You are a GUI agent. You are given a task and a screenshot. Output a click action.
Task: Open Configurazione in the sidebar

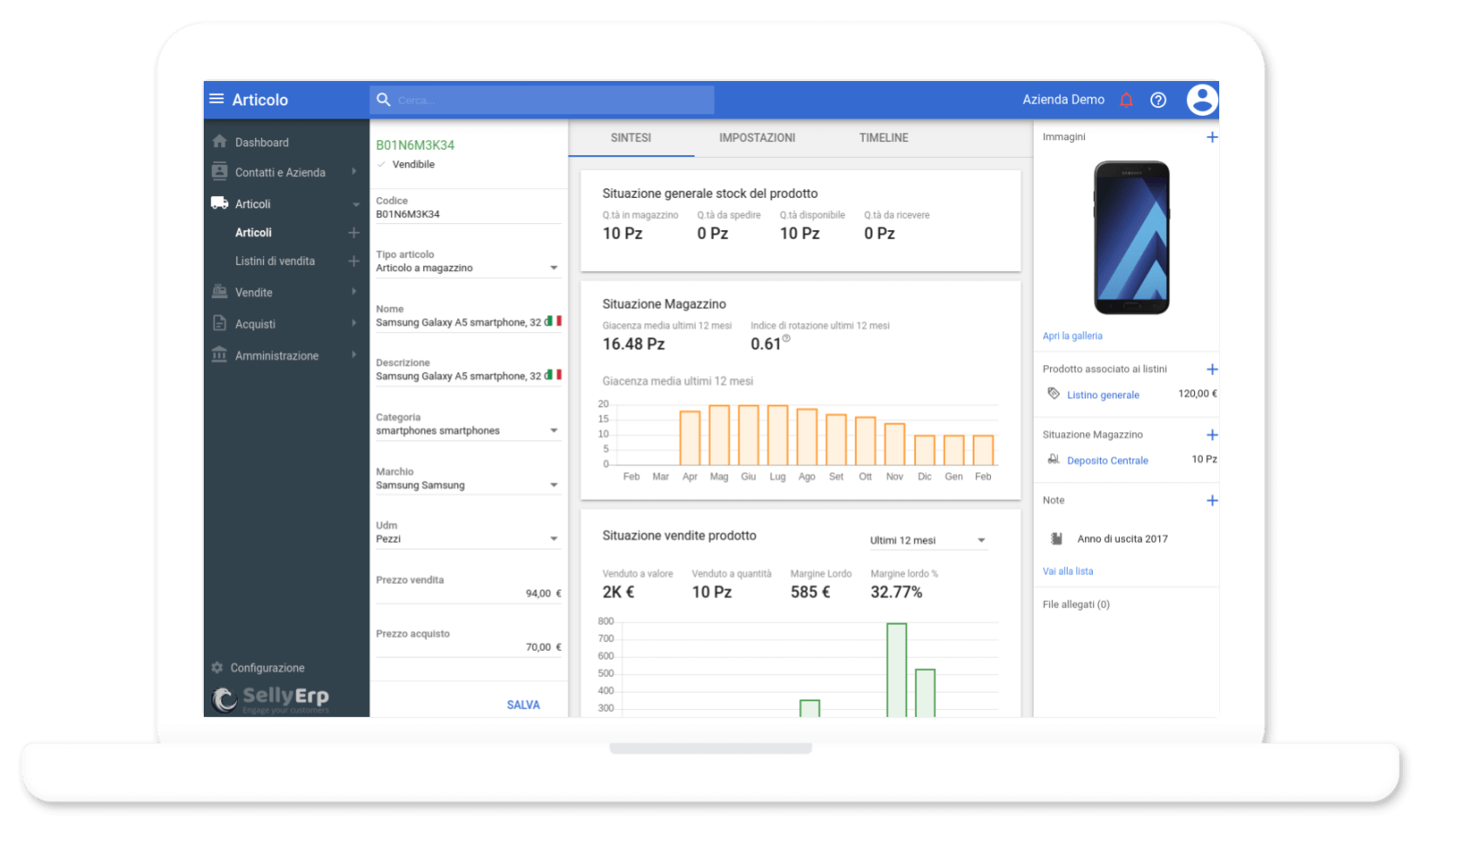tap(267, 667)
